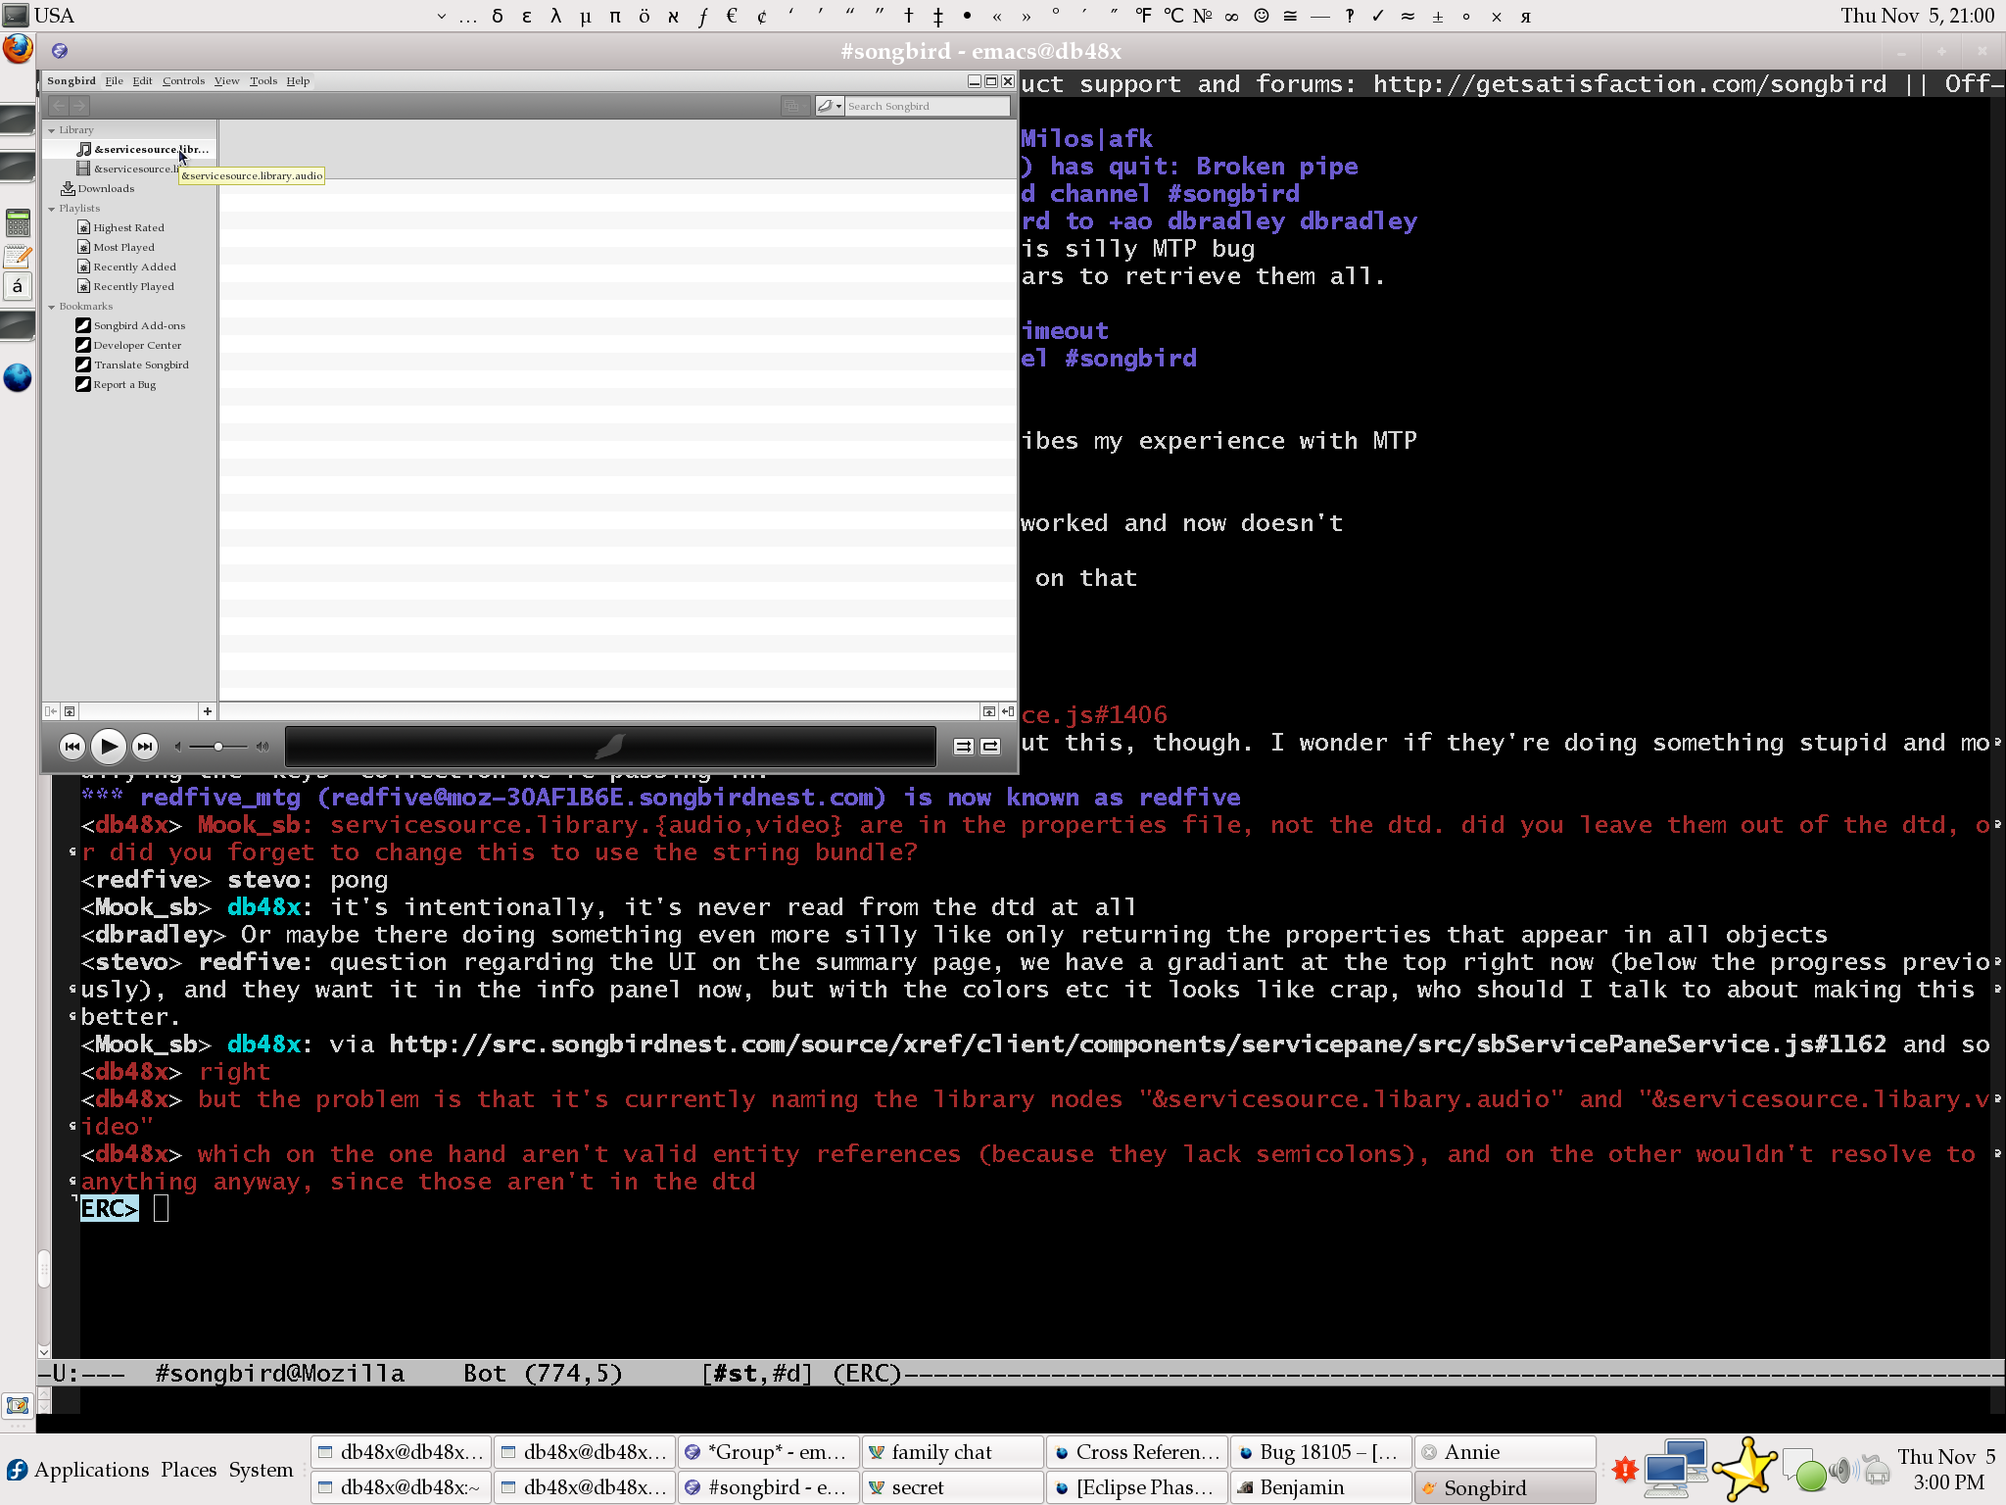Focus the Search Songbird field
This screenshot has width=2006, height=1505.
927,106
